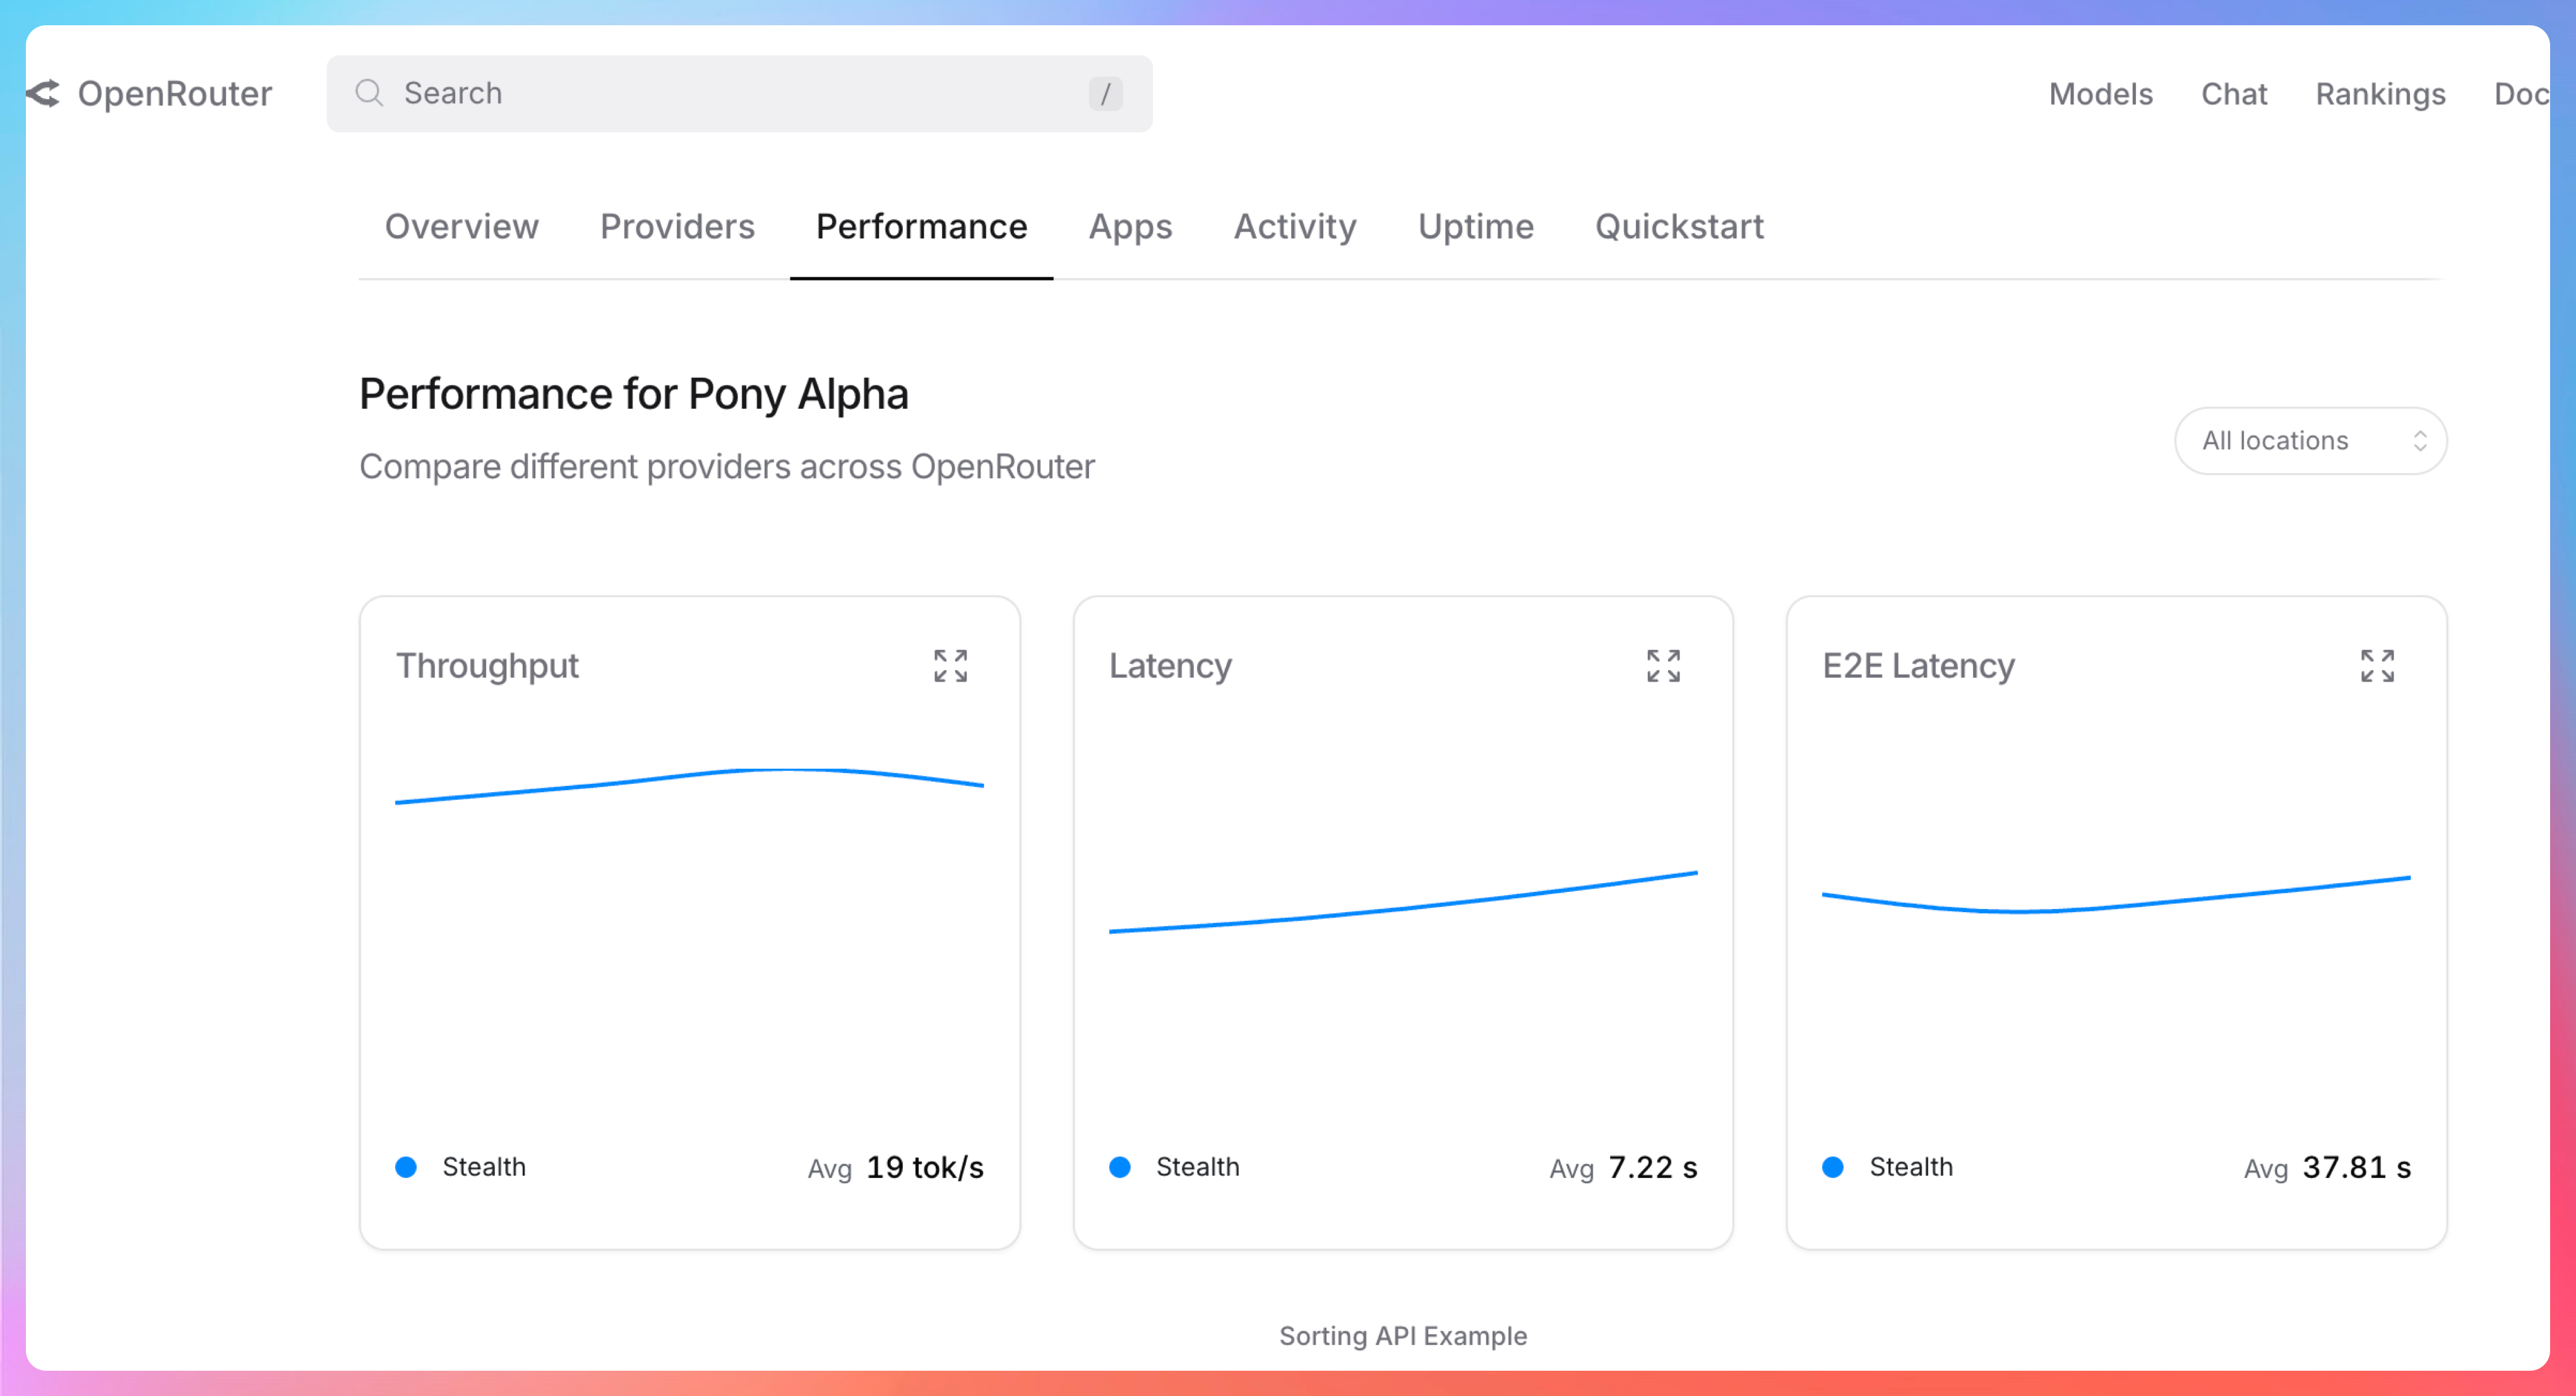
Task: Open the Overview tab
Action: [x=461, y=226]
